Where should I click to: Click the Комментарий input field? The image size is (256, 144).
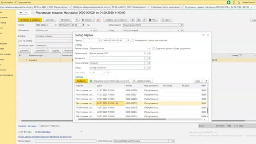point(66,141)
